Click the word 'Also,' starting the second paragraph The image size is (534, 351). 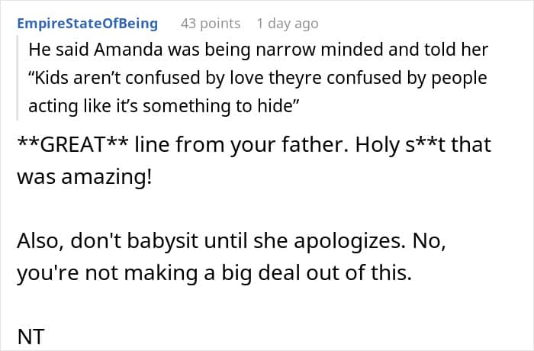[40, 241]
